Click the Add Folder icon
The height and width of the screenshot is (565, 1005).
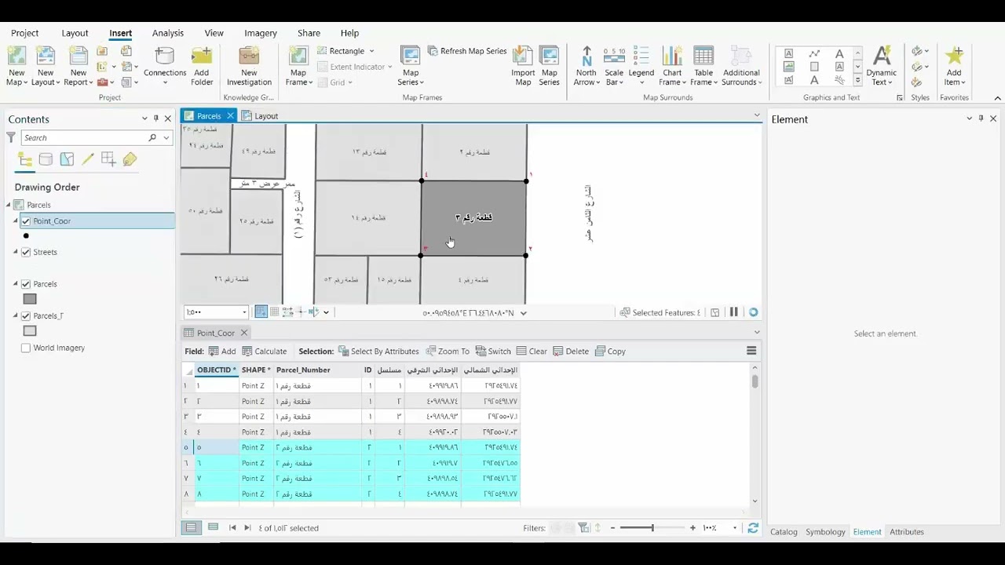[x=202, y=56]
